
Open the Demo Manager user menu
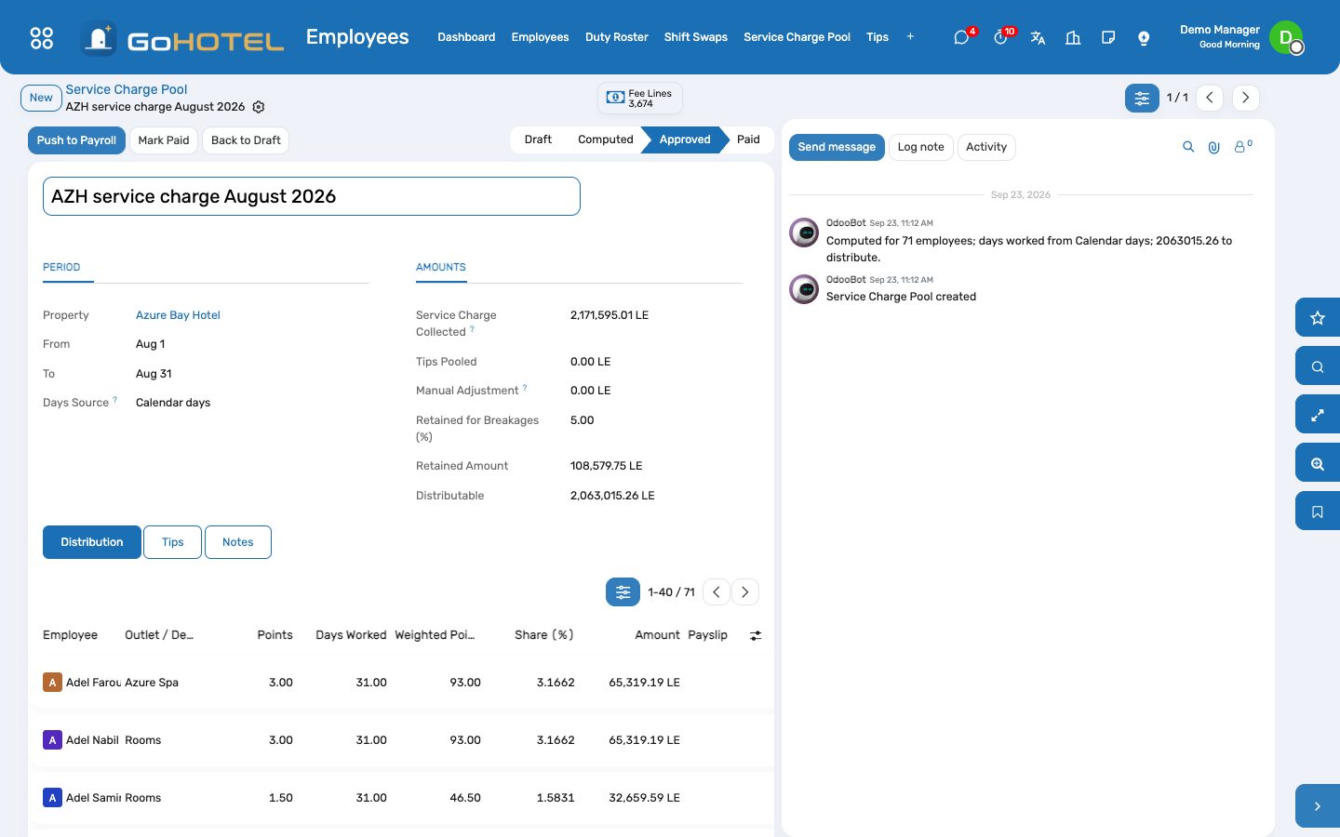point(1240,37)
